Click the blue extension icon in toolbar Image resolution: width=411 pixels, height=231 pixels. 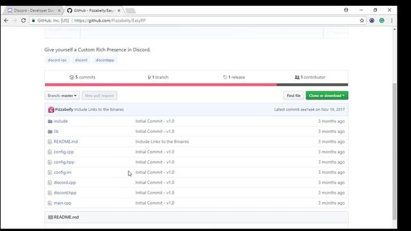[372, 21]
